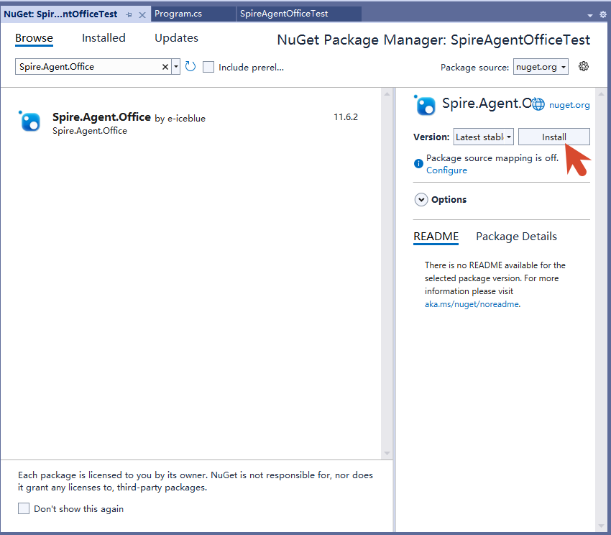This screenshot has width=611, height=535.
Task: Close the NuGet SpireAgentOfficeTest tab
Action: pyautogui.click(x=142, y=15)
